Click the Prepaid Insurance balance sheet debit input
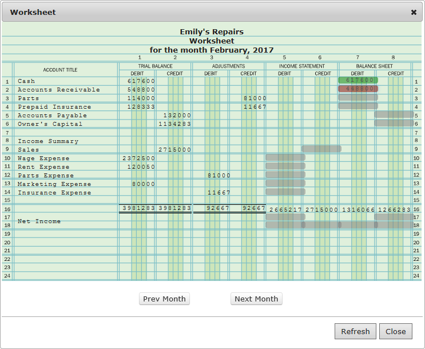Image resolution: width=425 pixels, height=349 pixels. pos(358,106)
